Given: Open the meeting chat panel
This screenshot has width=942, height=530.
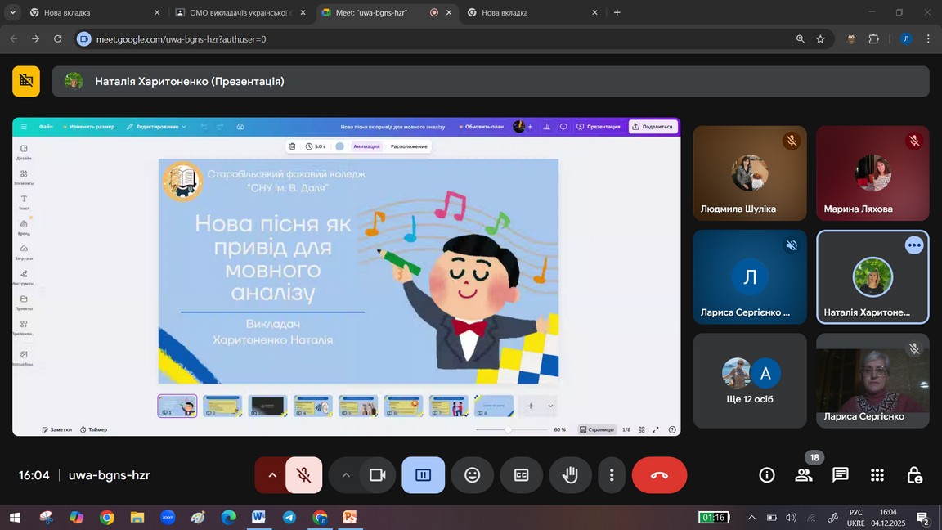Looking at the screenshot, I should click(x=840, y=475).
